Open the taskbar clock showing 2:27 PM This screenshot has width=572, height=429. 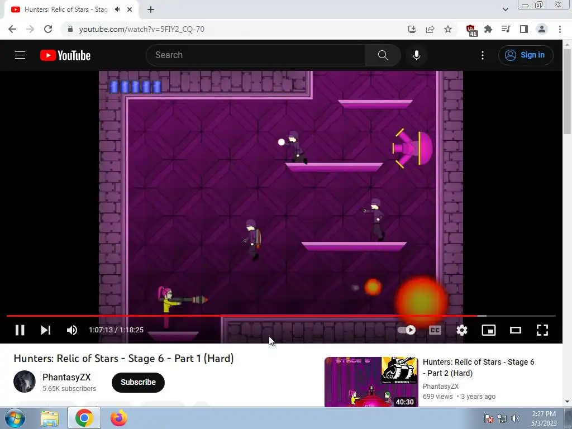coord(544,418)
